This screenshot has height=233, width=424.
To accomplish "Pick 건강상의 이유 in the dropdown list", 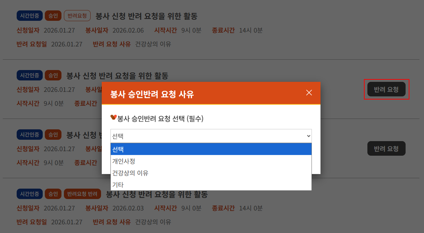I will [211, 173].
